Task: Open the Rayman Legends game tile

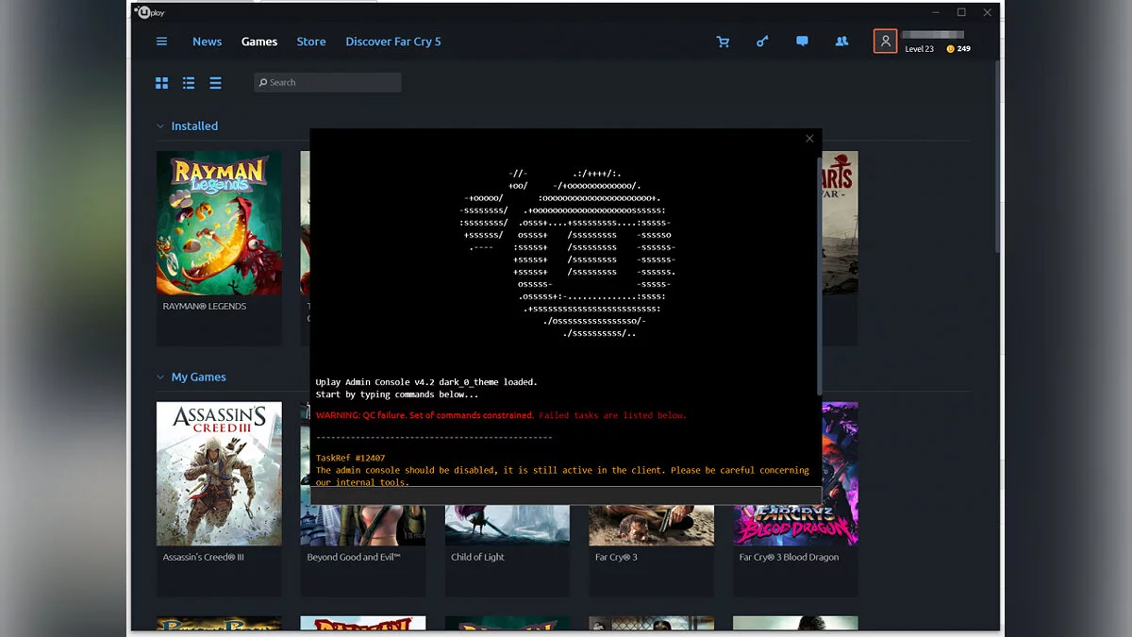Action: pos(219,224)
